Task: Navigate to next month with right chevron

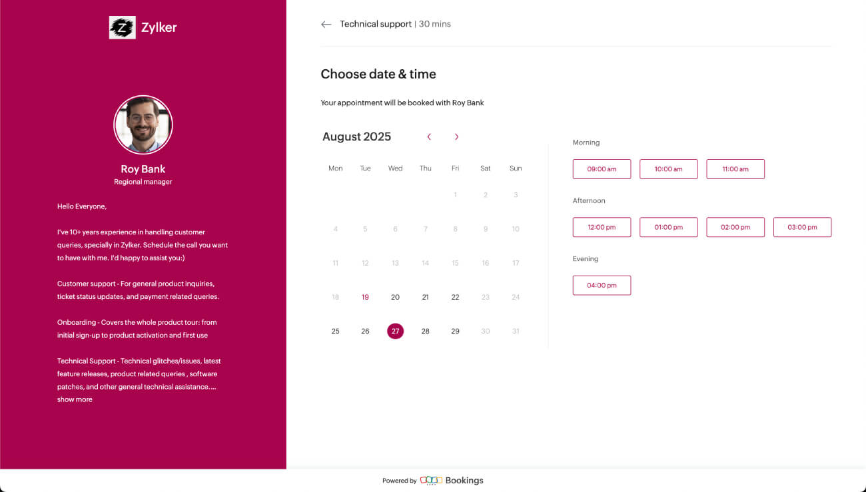Action: (x=456, y=136)
